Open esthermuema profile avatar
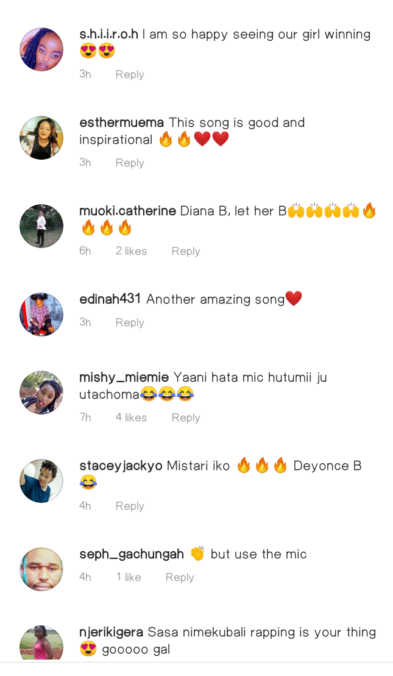Viewport: 393px width, 676px height. (41, 138)
